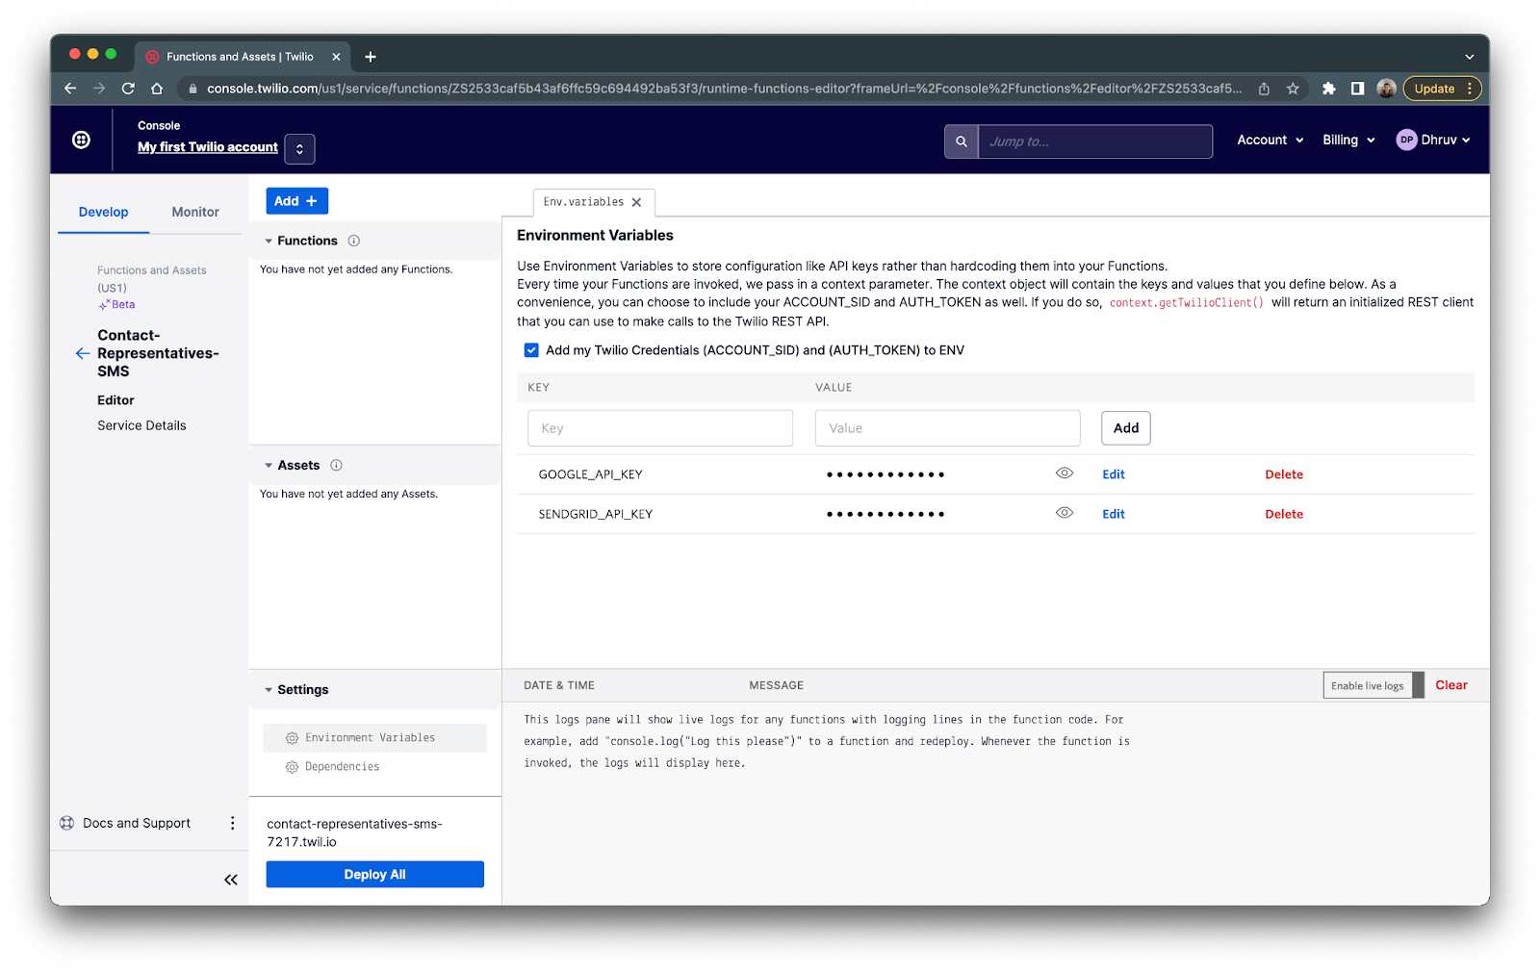The height and width of the screenshot is (972, 1540).
Task: Open the Editor page
Action: coord(115,400)
